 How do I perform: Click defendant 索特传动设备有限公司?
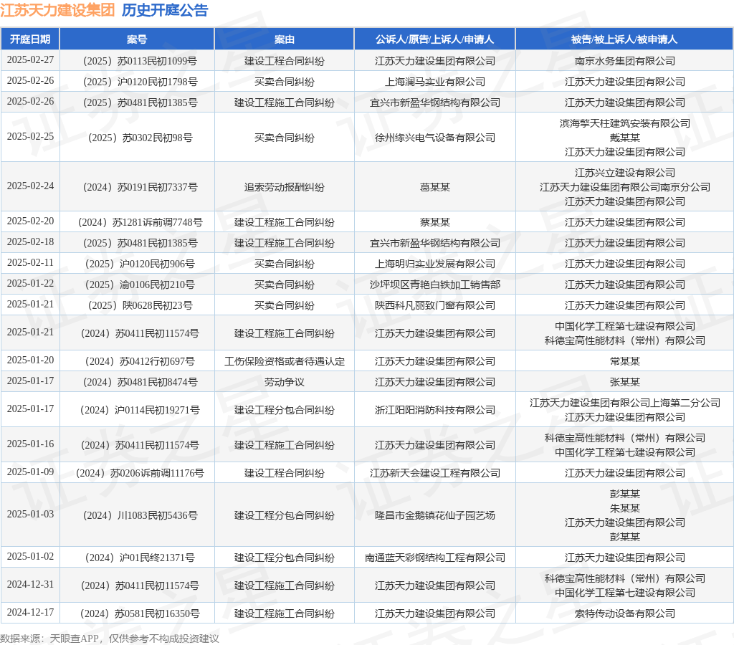[625, 613]
